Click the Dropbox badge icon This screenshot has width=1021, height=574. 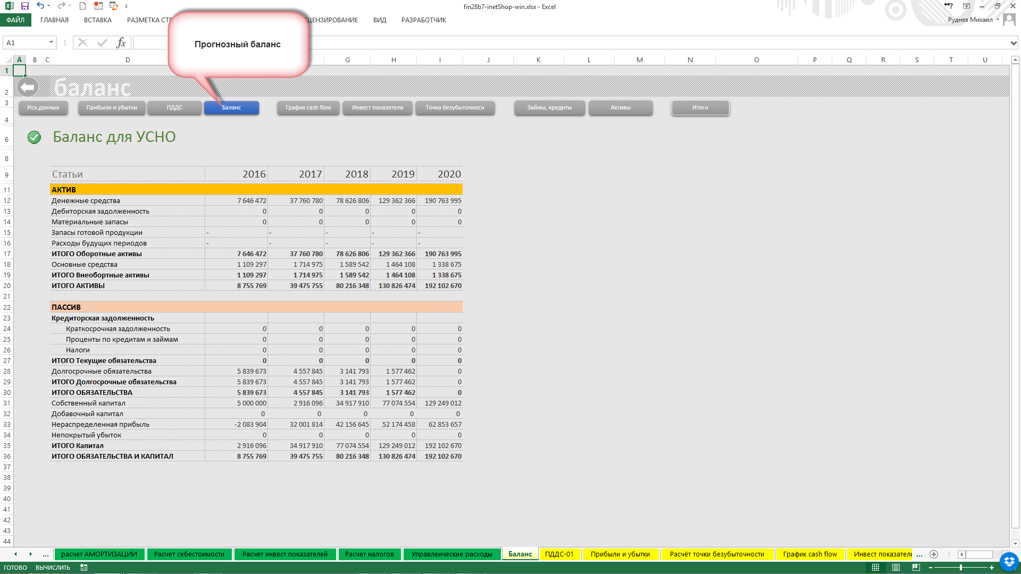tap(1009, 562)
